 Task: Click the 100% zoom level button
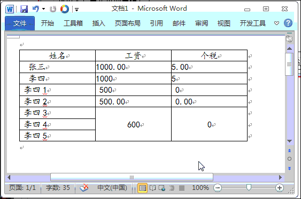(x=200, y=188)
